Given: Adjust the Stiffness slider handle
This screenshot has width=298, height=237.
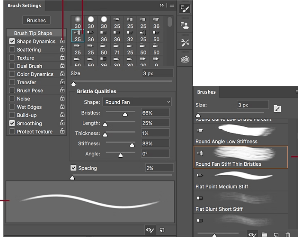Looking at the screenshot, I should coord(132,145).
